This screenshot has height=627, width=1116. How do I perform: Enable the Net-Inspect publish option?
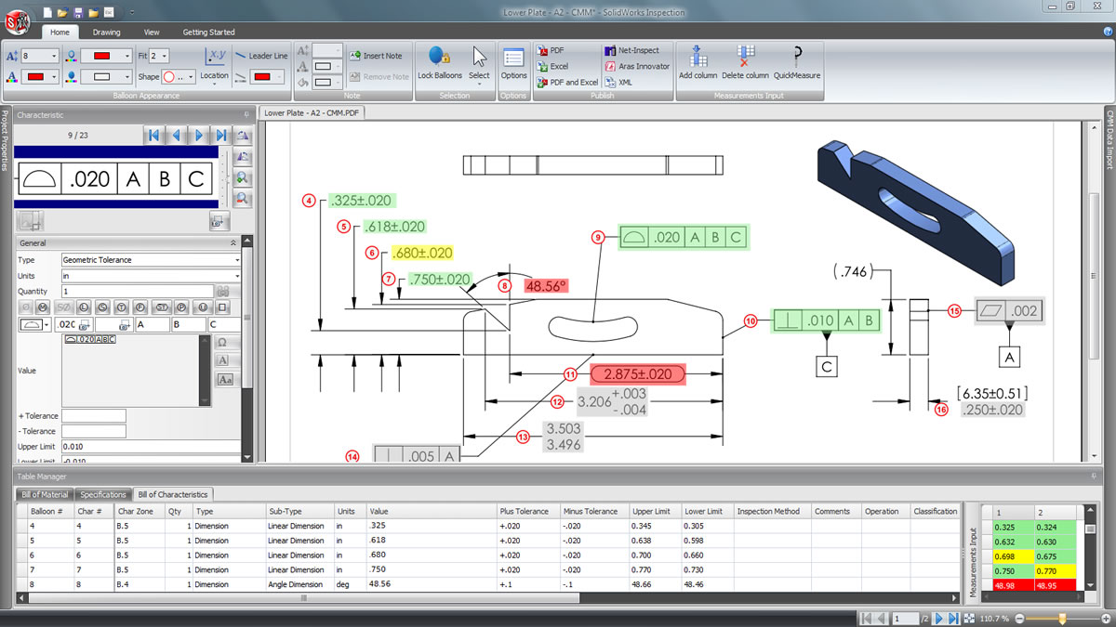point(633,50)
